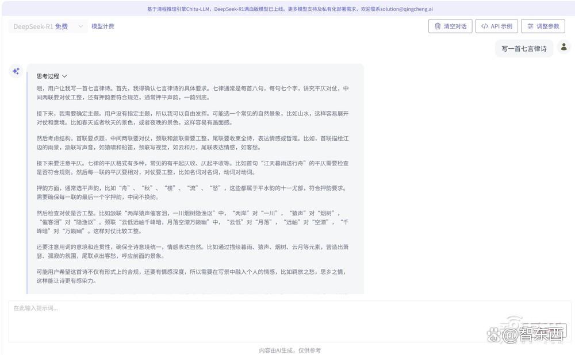Click the 思考过程 heading text
The width and height of the screenshot is (575, 355).
coord(48,76)
